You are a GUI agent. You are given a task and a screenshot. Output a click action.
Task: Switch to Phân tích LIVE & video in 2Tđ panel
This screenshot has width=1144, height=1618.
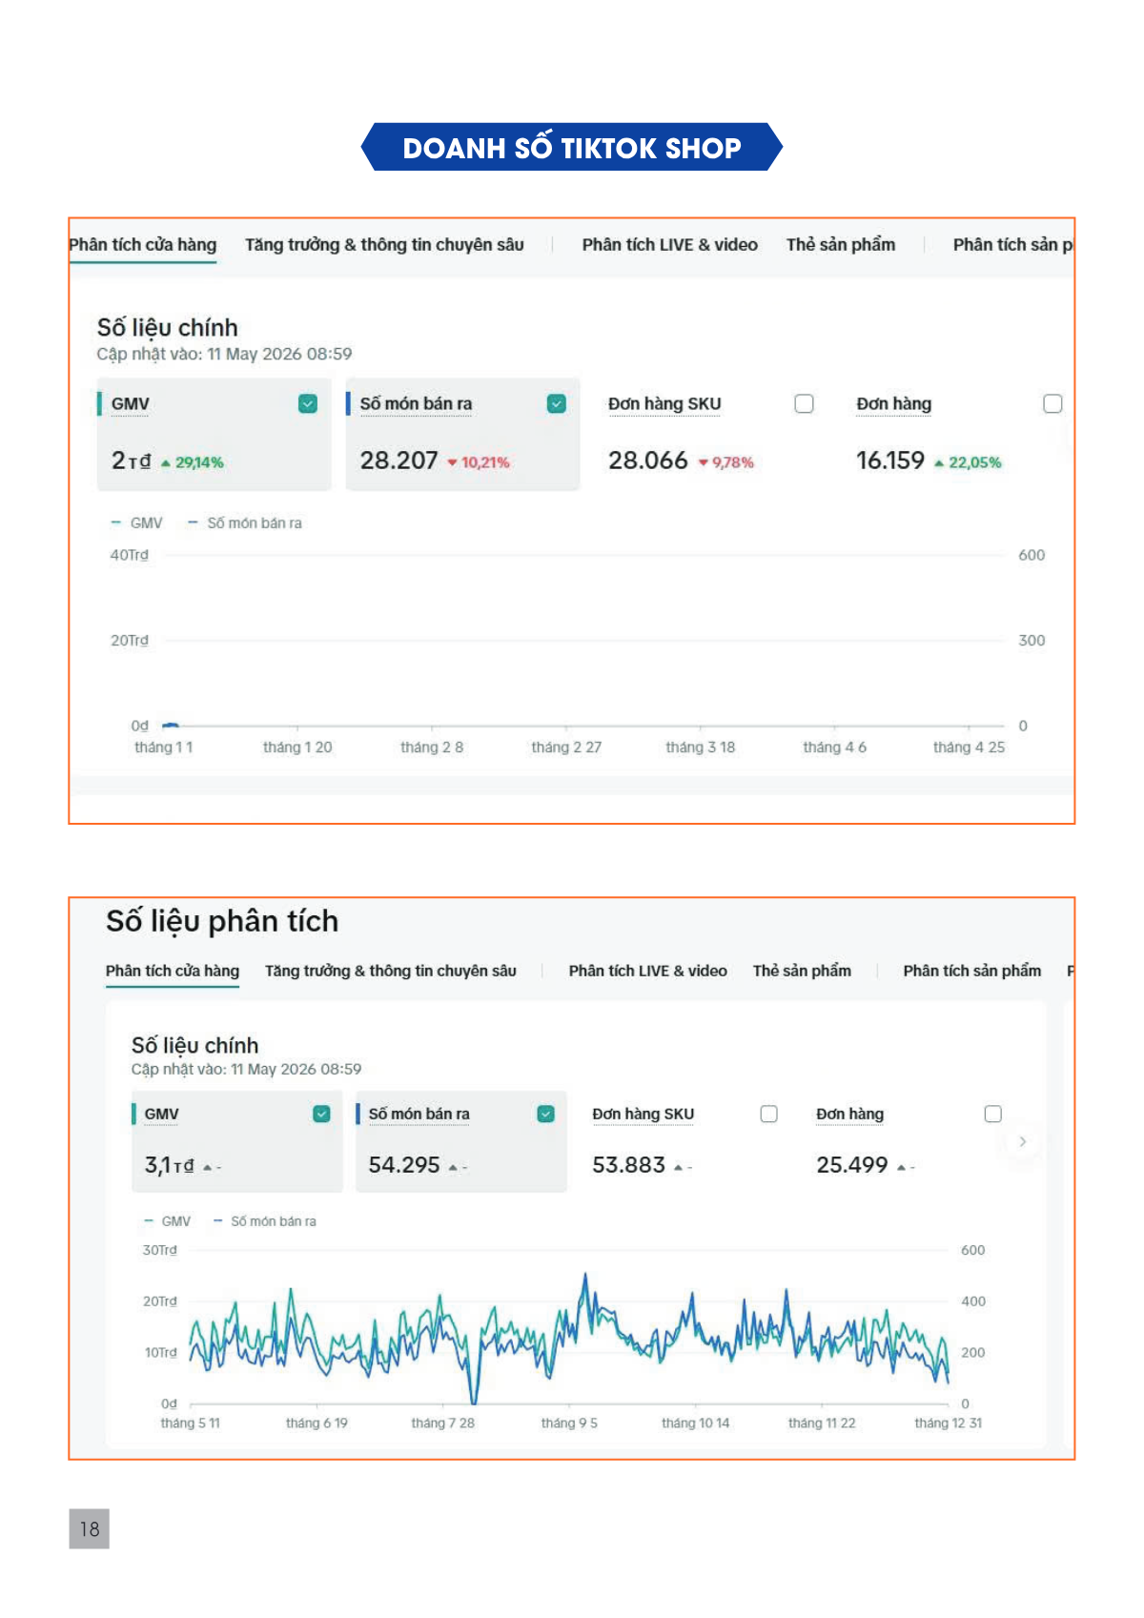pos(670,245)
